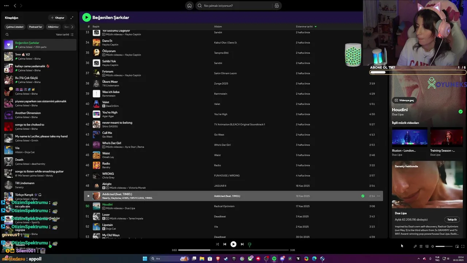
Task: Sort tracks by Albüm column
Action: click(x=218, y=26)
